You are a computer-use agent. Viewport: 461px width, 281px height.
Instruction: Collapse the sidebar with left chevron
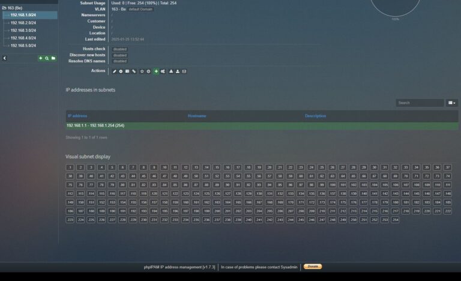[5, 58]
